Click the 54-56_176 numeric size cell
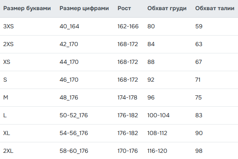Viewport: 238px width, 159px height. coord(74,133)
